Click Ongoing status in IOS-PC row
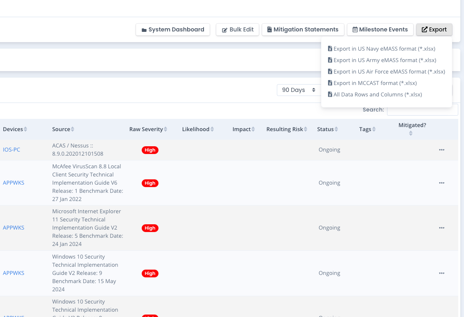 click(329, 150)
